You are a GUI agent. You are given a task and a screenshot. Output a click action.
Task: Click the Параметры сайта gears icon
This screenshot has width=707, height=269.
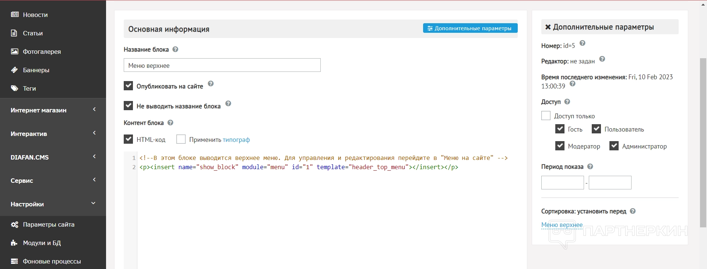(15, 224)
